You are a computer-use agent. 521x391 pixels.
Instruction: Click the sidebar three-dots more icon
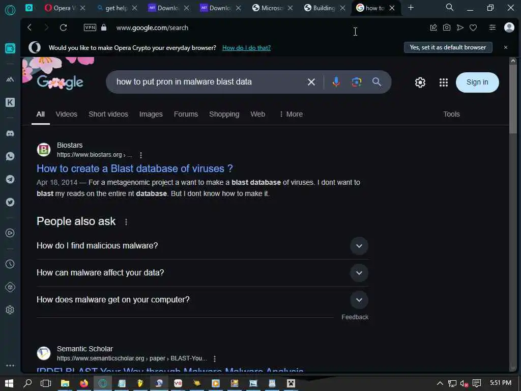coord(10,366)
